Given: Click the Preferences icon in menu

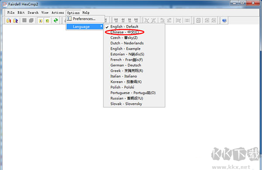Looking at the screenshot, I should click(x=69, y=19).
